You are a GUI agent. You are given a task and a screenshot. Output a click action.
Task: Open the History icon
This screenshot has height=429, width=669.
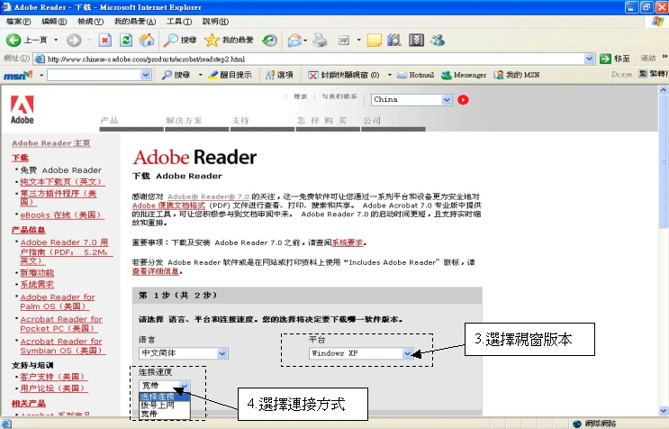click(269, 41)
